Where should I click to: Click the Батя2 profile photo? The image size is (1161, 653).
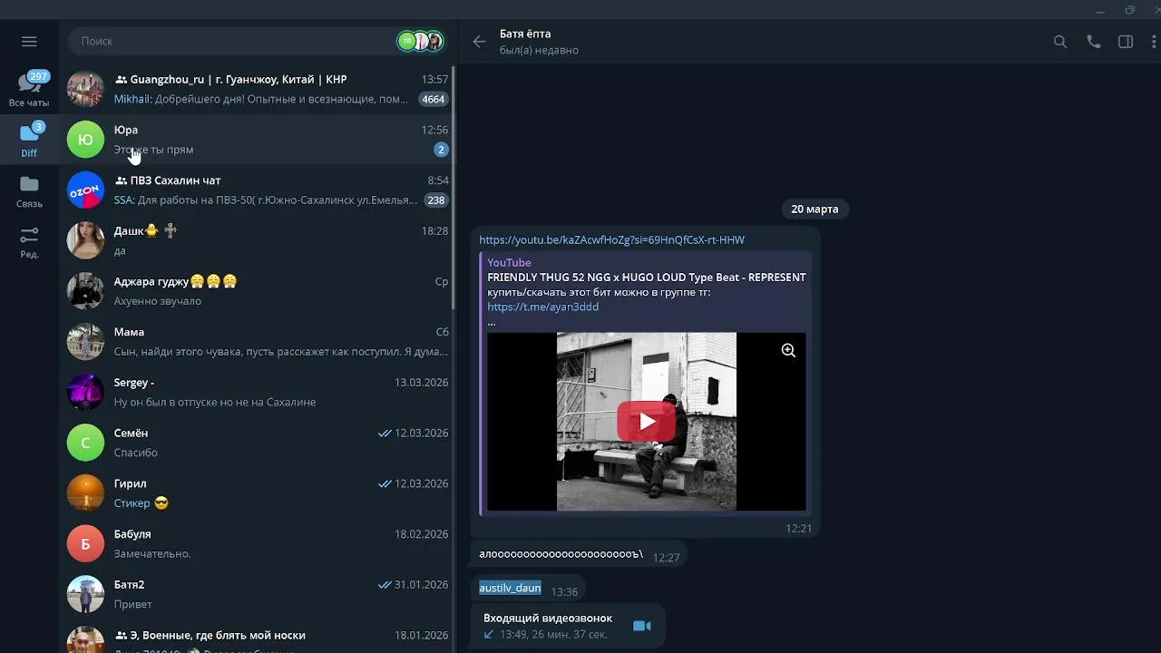85,595
